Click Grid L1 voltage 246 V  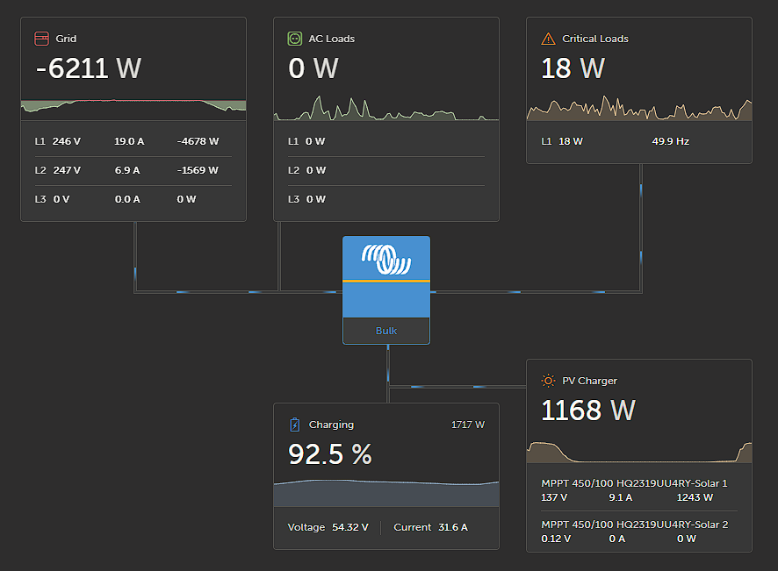click(x=67, y=141)
